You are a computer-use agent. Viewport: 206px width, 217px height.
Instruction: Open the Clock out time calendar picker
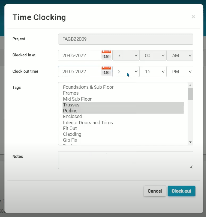tap(106, 71)
